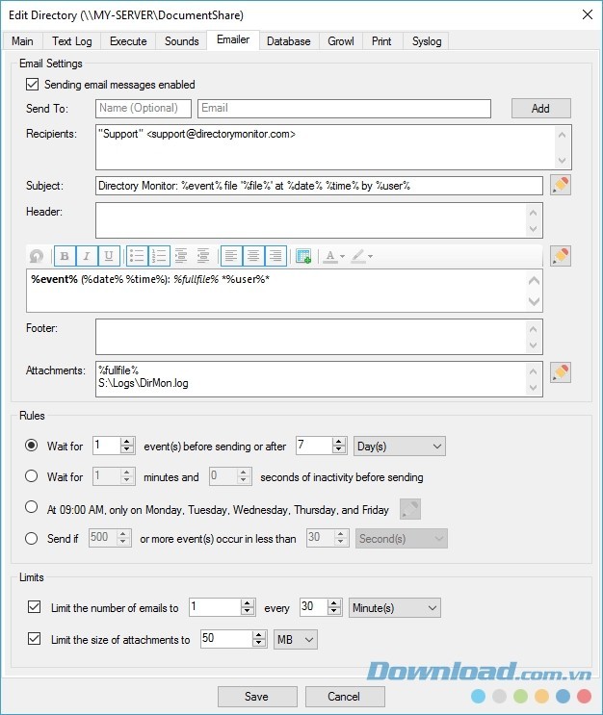Screen dimensions: 603x715
Task: Click the Email address field
Action: point(344,109)
